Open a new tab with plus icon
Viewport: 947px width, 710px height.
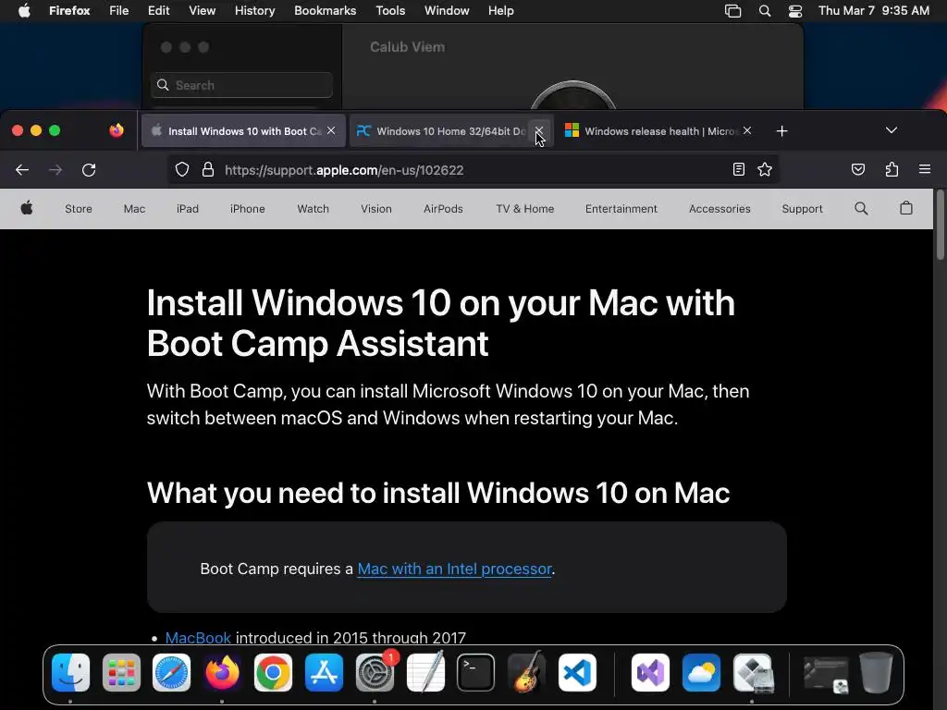781,131
